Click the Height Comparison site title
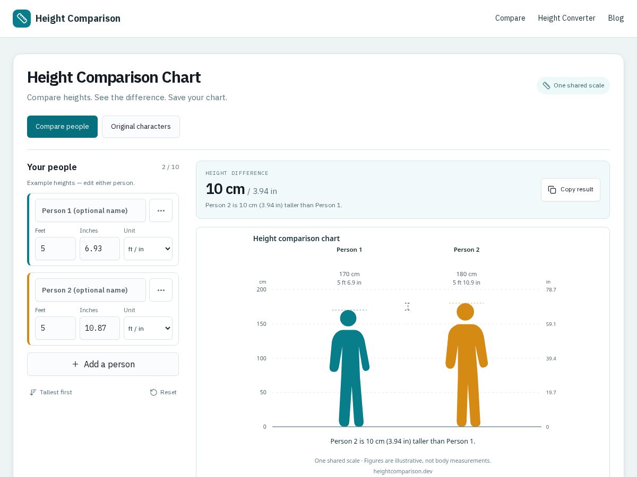This screenshot has width=637, height=477. 78,19
